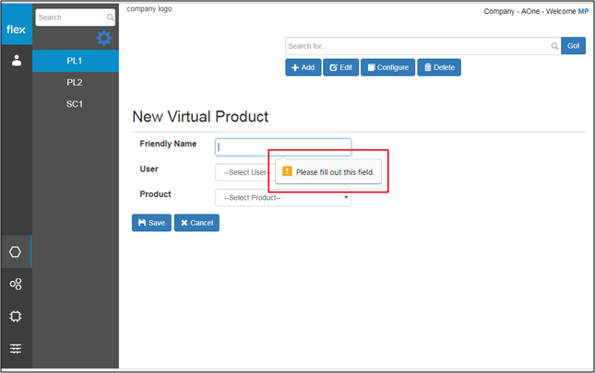The height and width of the screenshot is (373, 595).
Task: Click the Edit button
Action: pos(340,67)
